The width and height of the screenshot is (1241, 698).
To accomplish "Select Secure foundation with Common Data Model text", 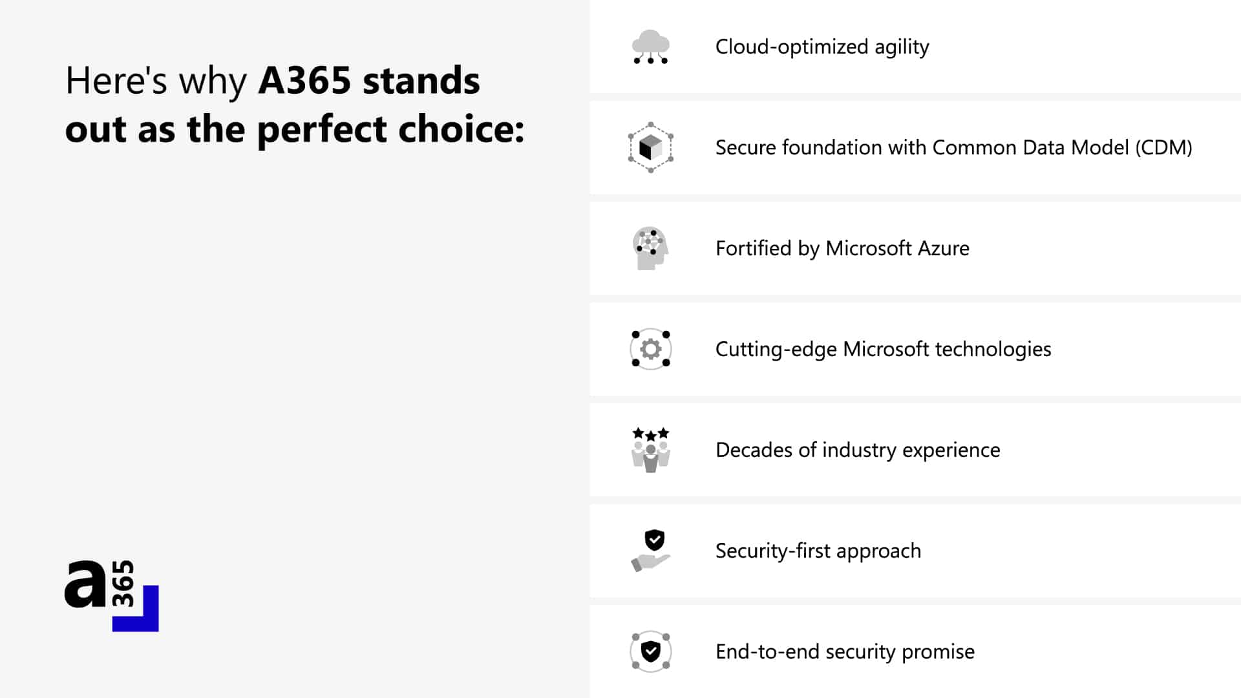I will [954, 148].
